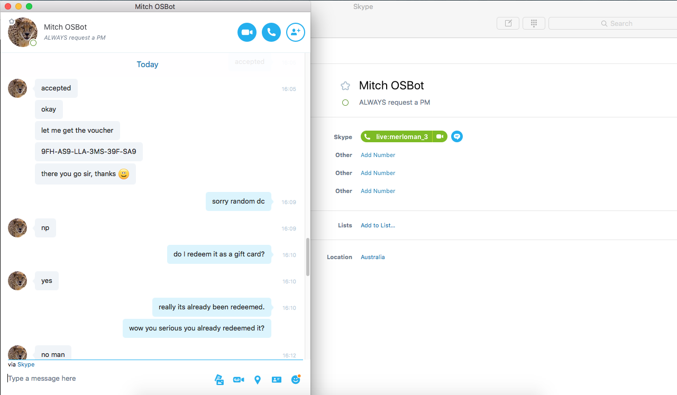Click online status circle in profile pane
The image size is (677, 395).
[x=345, y=103]
